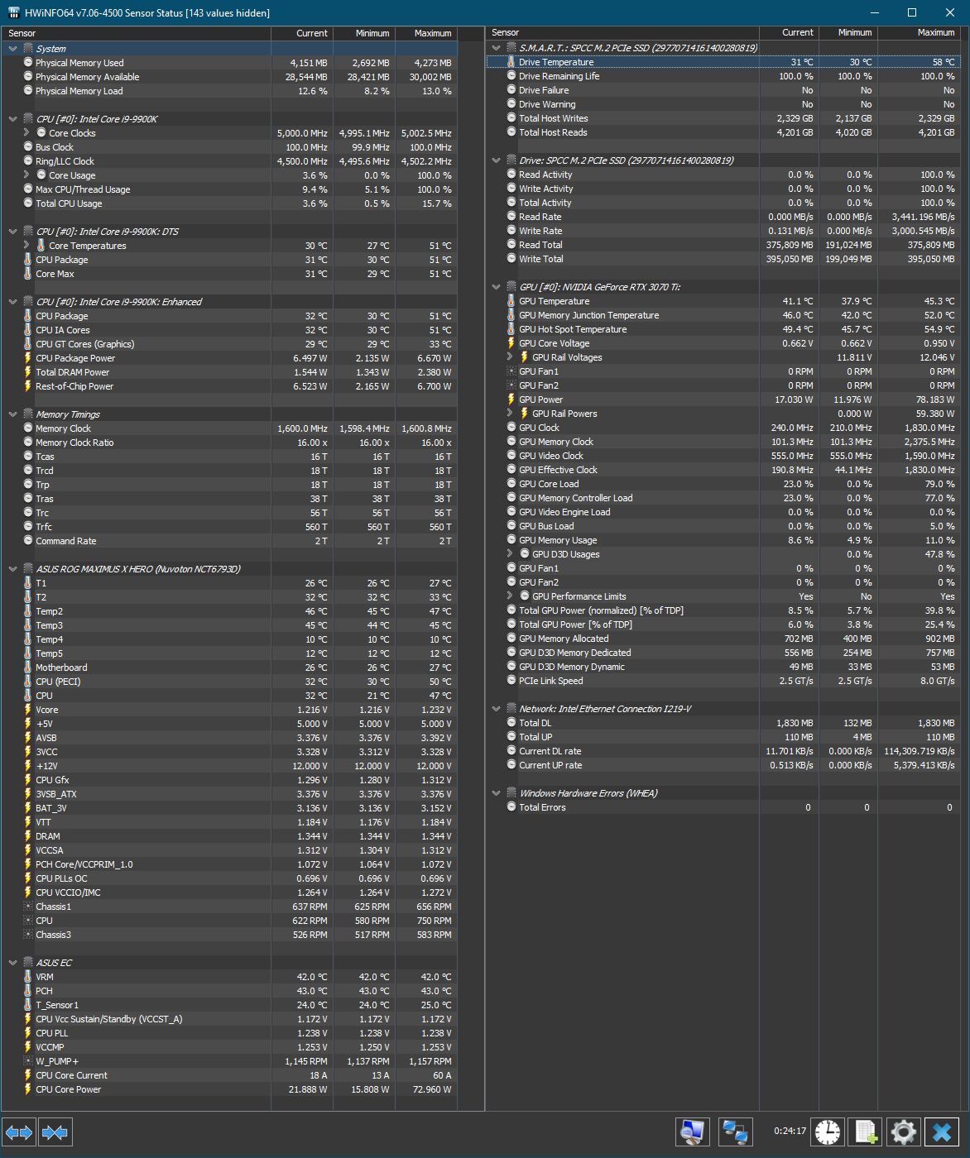Click the clock reset-timer icon
The height and width of the screenshot is (1158, 970).
tap(827, 1131)
